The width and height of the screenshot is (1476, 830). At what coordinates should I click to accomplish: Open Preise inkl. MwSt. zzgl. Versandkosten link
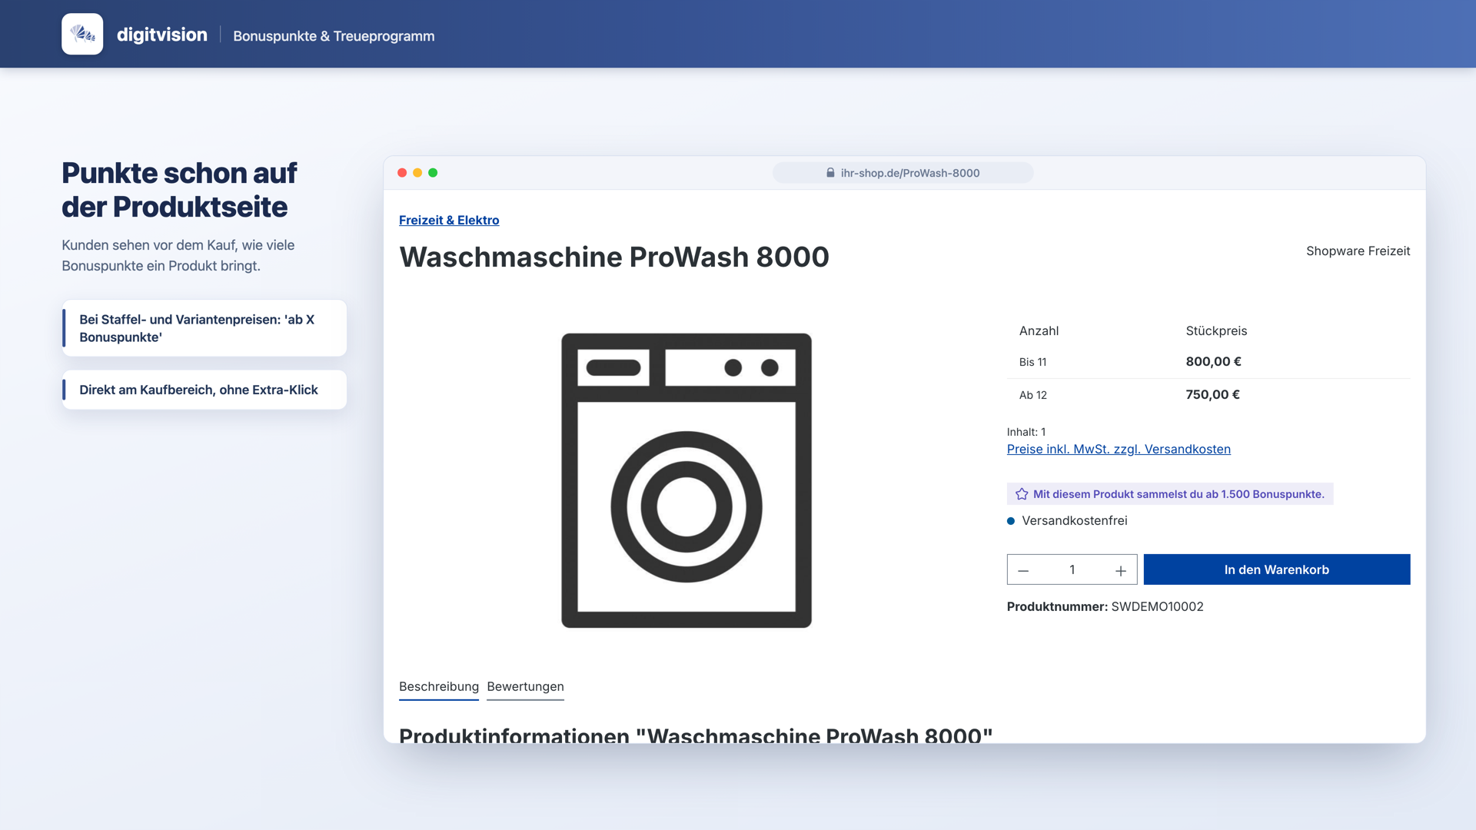pyautogui.click(x=1119, y=449)
